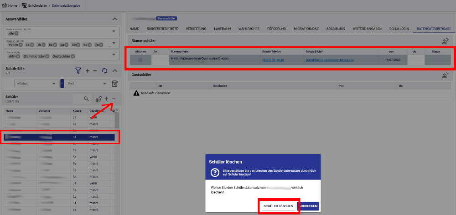Remove the 'aktiv' chip from Status filter

pyautogui.click(x=18, y=56)
